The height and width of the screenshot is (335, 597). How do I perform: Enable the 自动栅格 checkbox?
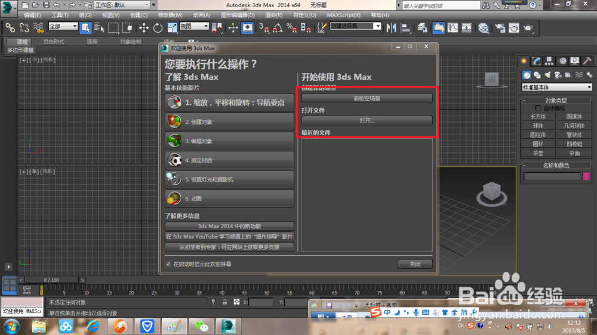(x=538, y=108)
